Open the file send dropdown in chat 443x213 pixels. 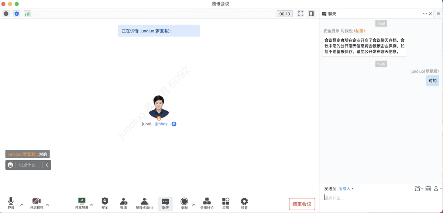419,189
